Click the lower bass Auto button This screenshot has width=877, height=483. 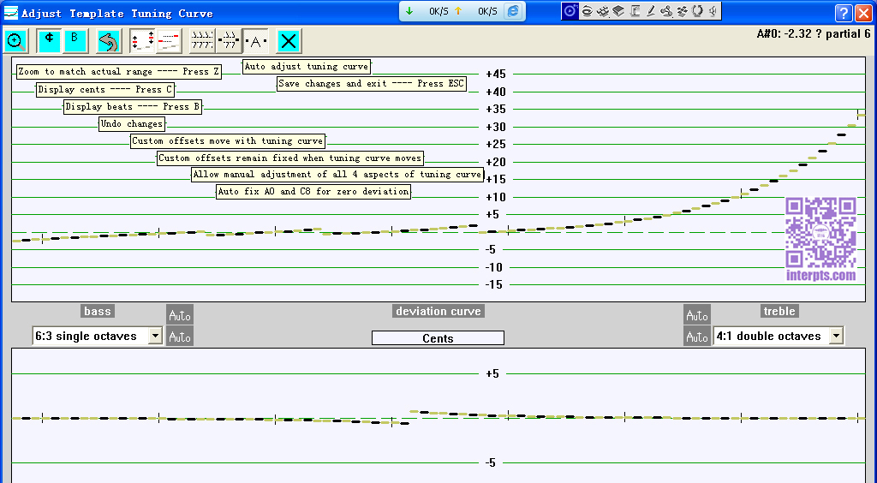point(180,337)
